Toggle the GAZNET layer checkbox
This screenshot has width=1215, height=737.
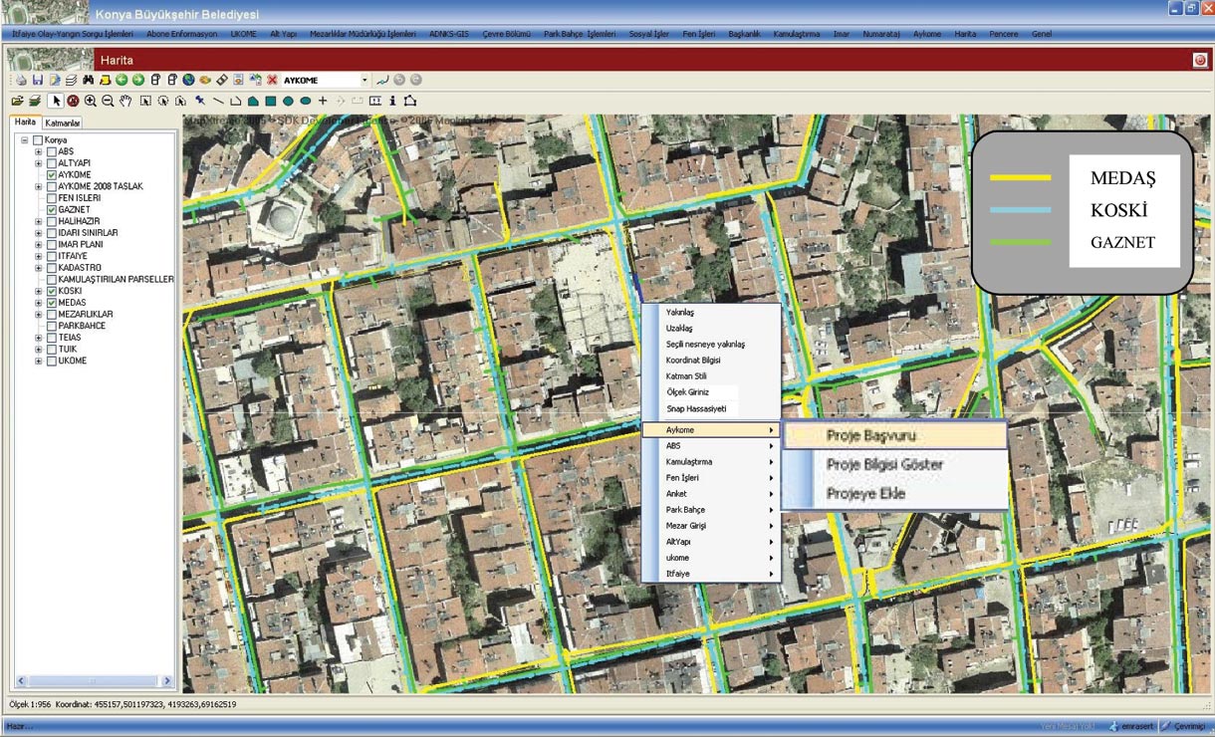pos(52,210)
